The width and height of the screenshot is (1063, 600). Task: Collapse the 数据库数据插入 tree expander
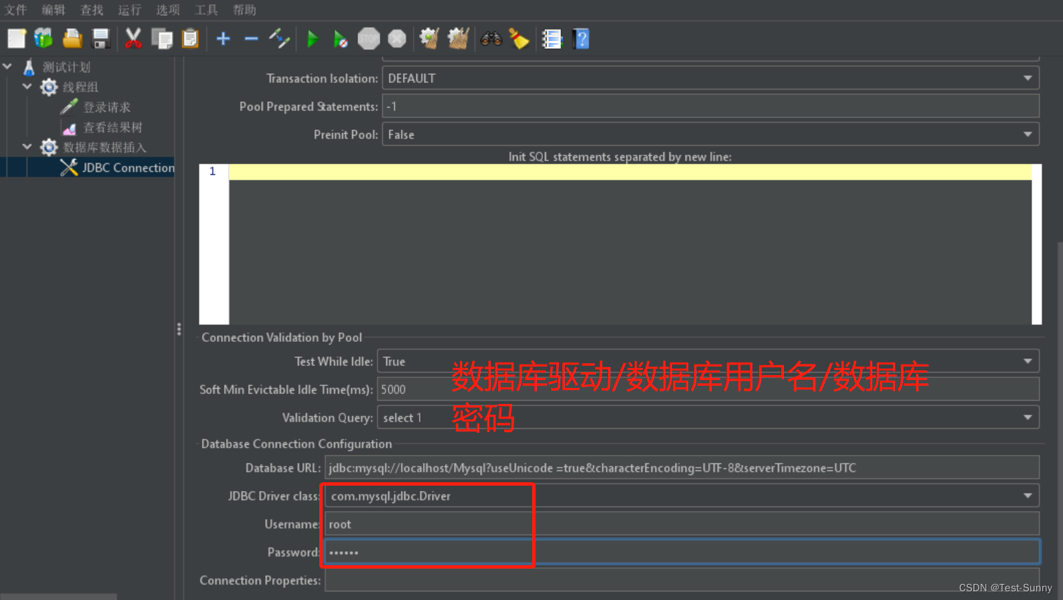(x=27, y=146)
